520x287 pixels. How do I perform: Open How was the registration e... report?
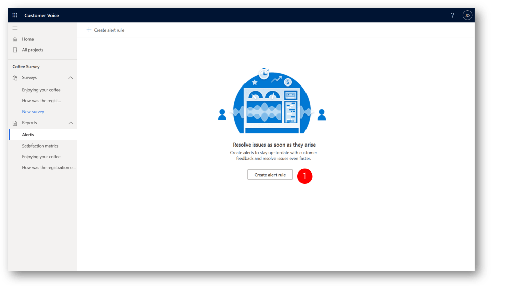tap(49, 167)
